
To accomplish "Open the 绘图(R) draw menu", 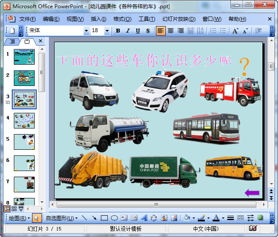I will point(19,218).
